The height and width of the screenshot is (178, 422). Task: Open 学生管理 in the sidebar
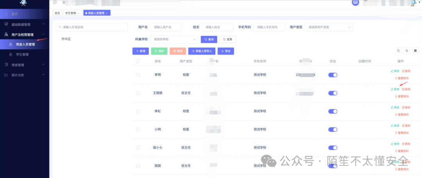point(25,54)
